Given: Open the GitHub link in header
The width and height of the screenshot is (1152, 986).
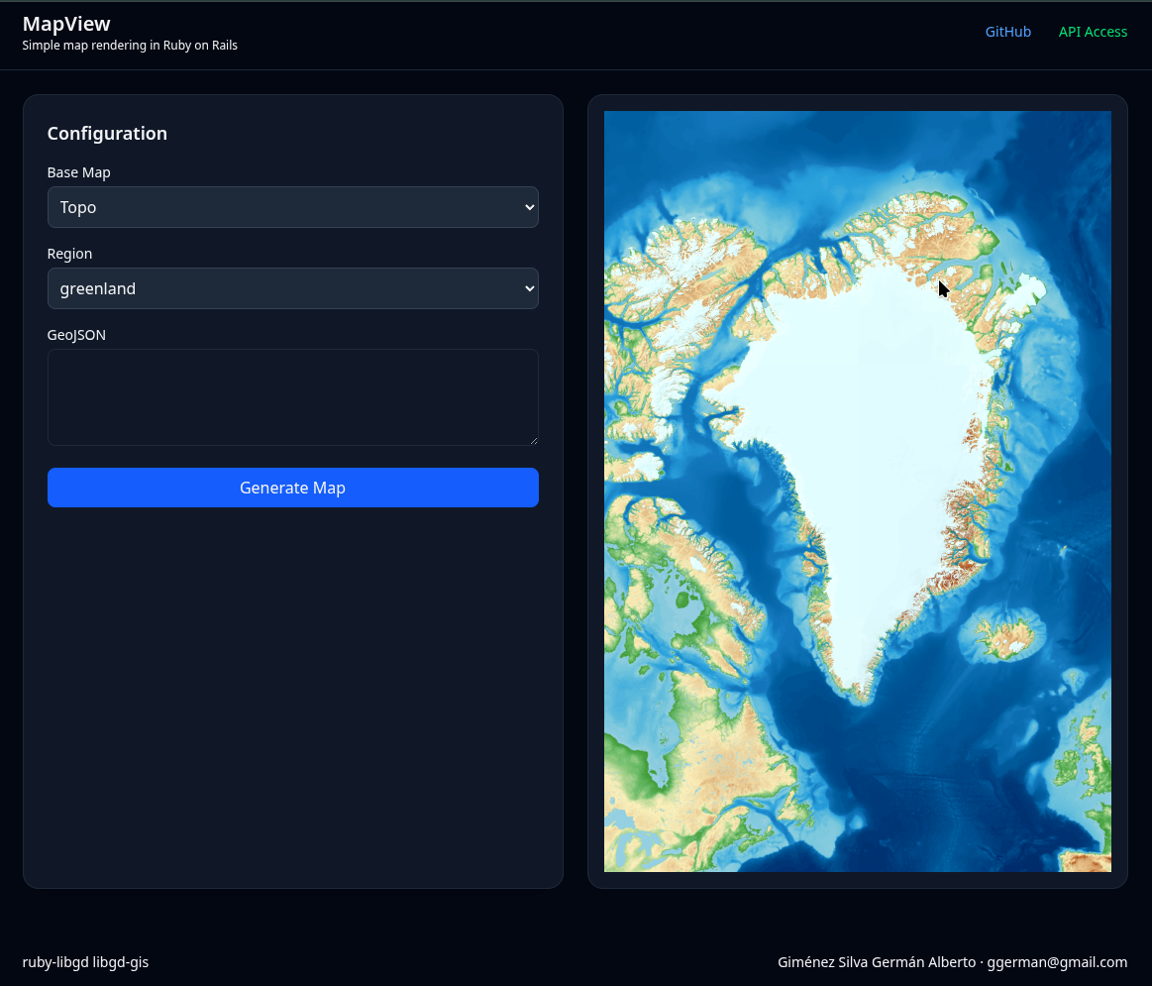Looking at the screenshot, I should [x=1007, y=32].
